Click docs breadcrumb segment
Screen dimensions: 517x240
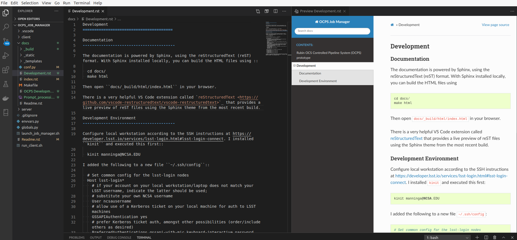(71, 19)
